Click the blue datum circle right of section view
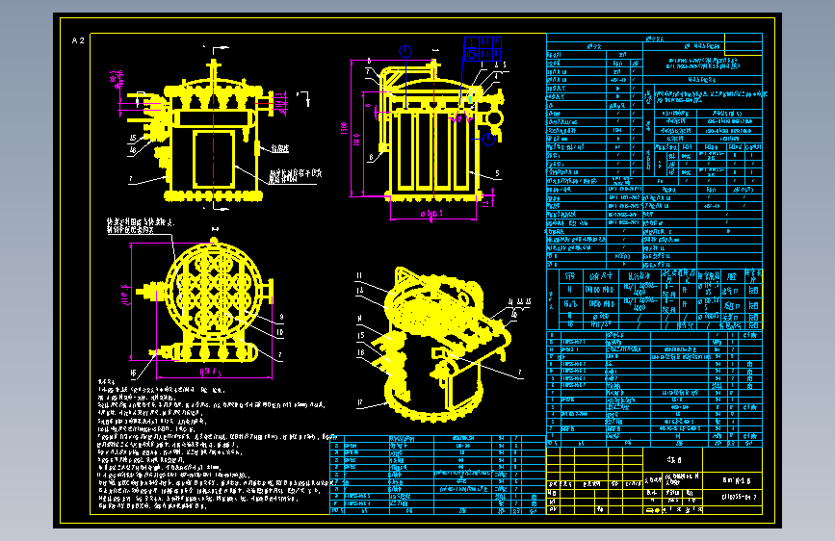 pos(488,139)
